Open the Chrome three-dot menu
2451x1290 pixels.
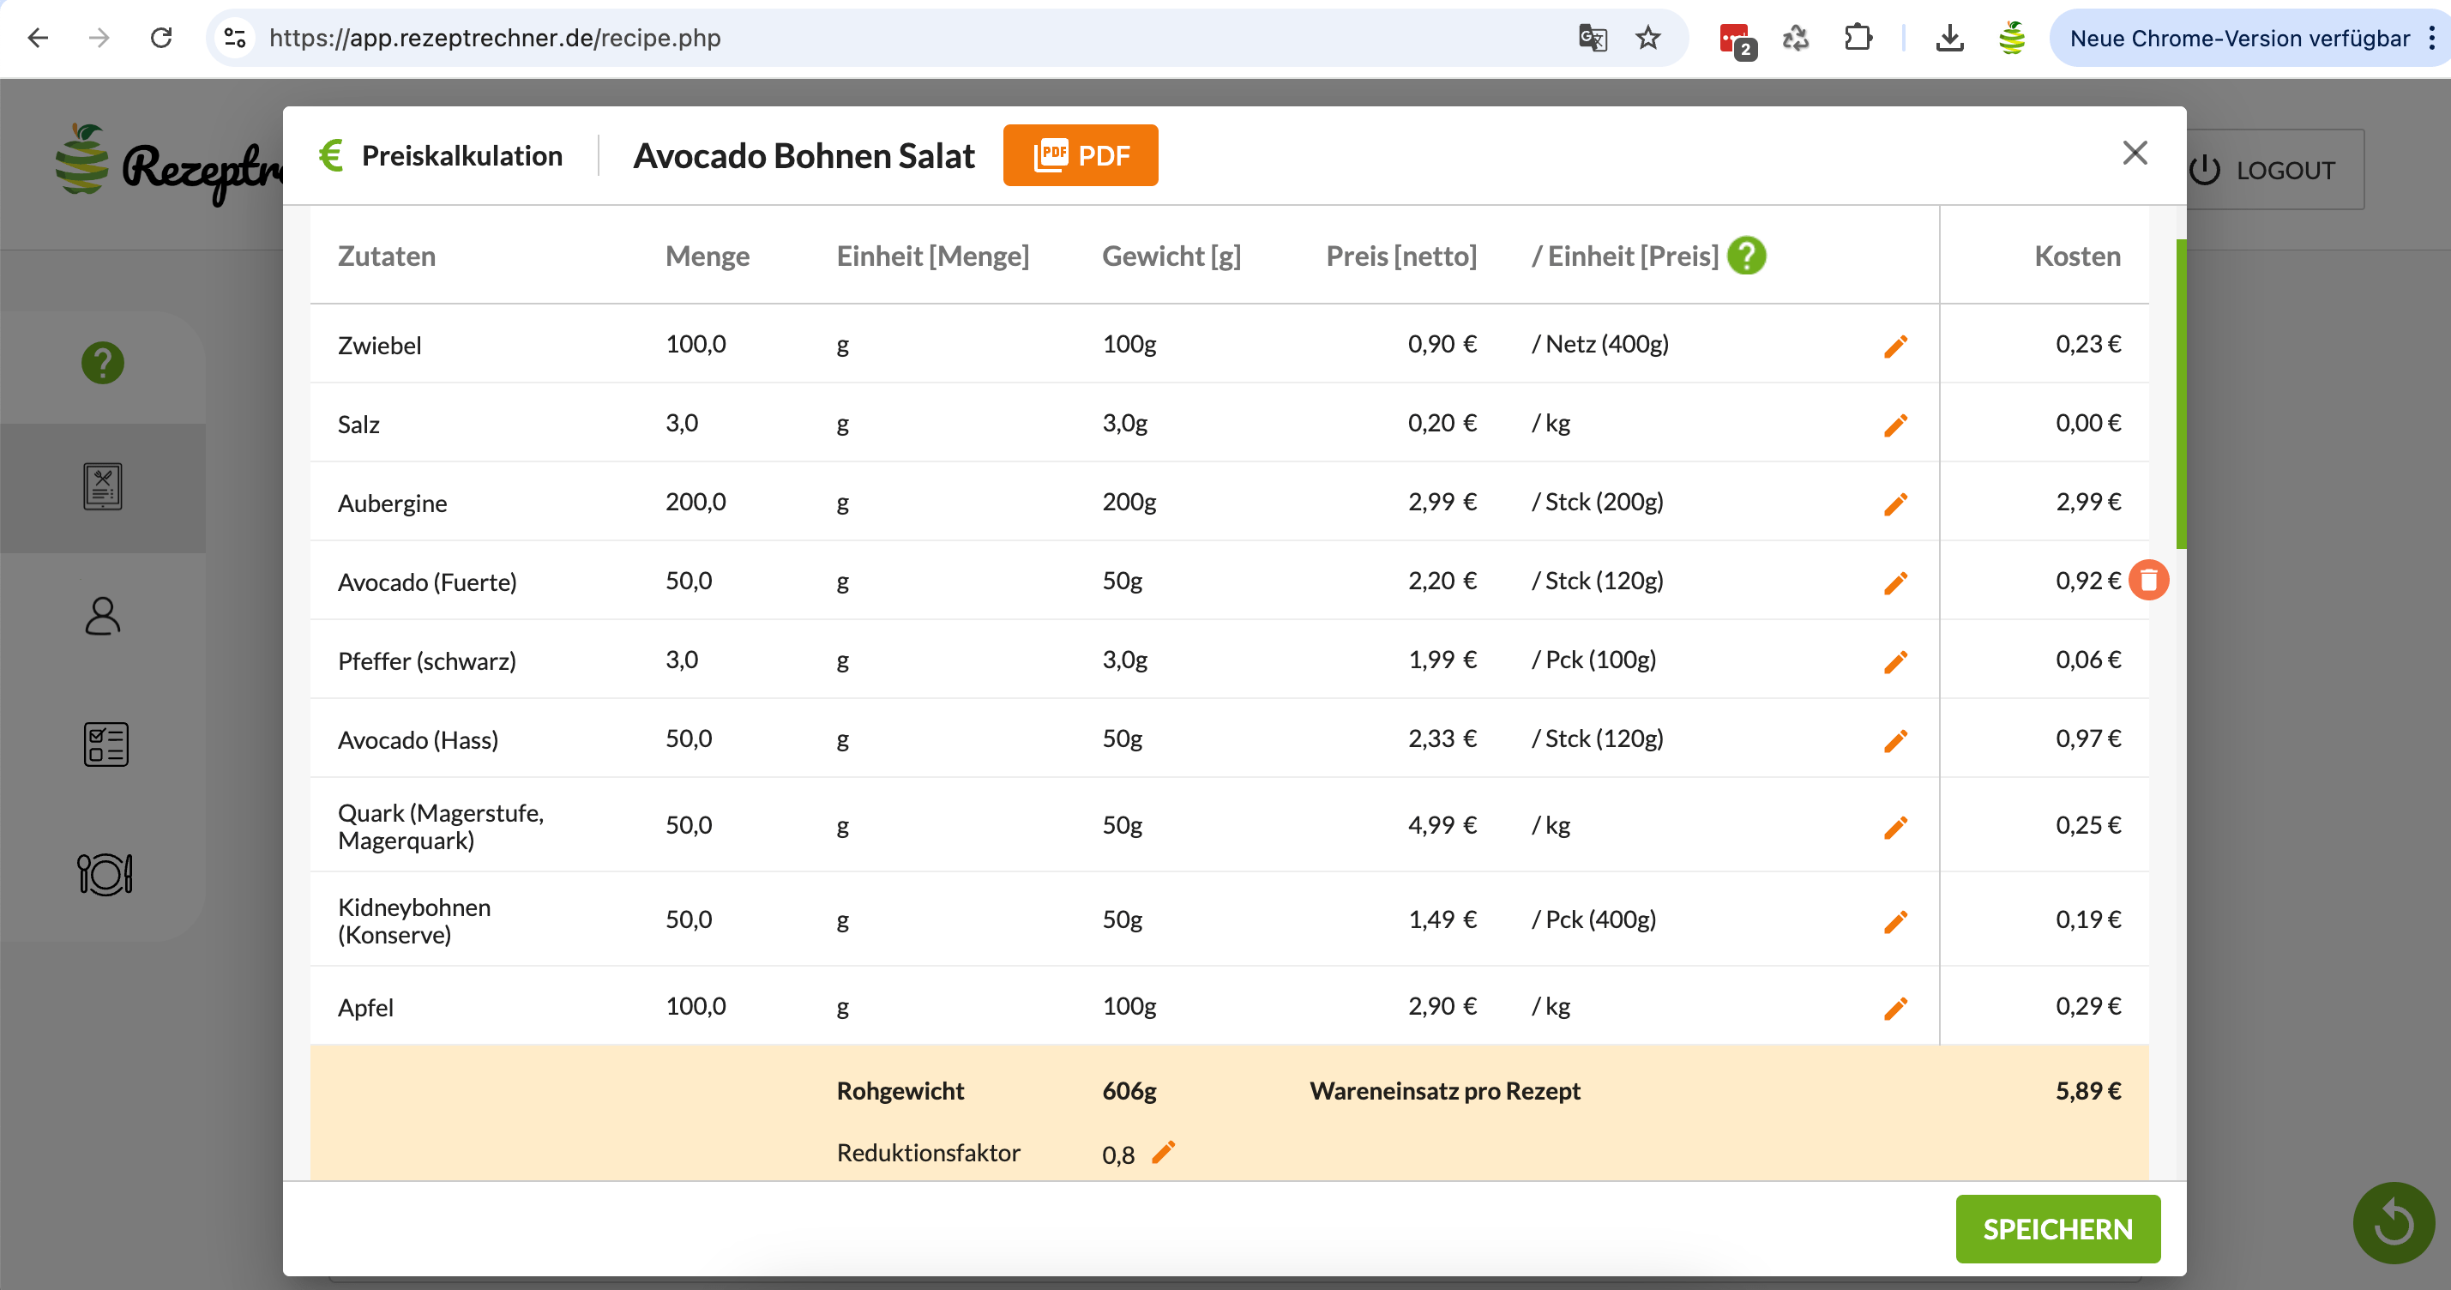point(2432,38)
